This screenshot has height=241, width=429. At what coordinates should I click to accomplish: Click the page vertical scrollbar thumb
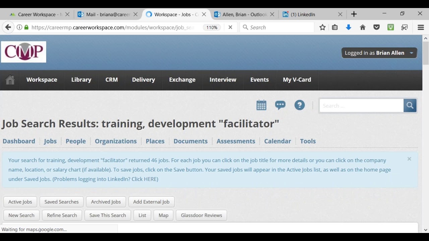pos(426,53)
